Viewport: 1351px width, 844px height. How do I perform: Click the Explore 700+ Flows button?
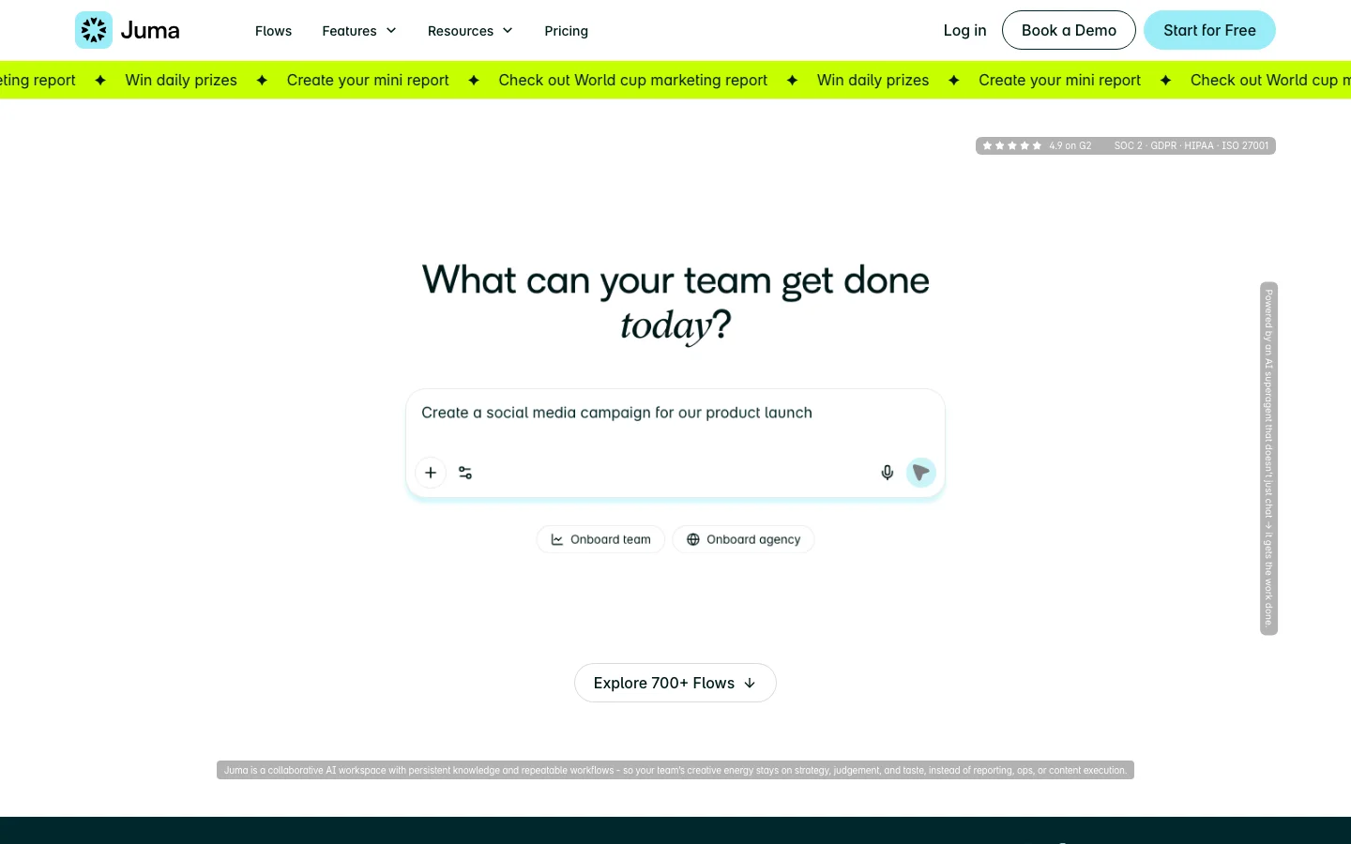(675, 683)
